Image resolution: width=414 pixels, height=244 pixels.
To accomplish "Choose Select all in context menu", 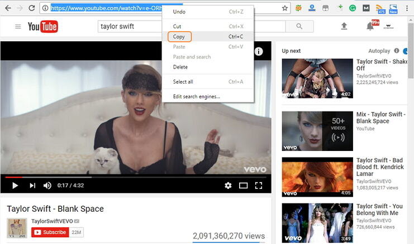I will 208,81.
